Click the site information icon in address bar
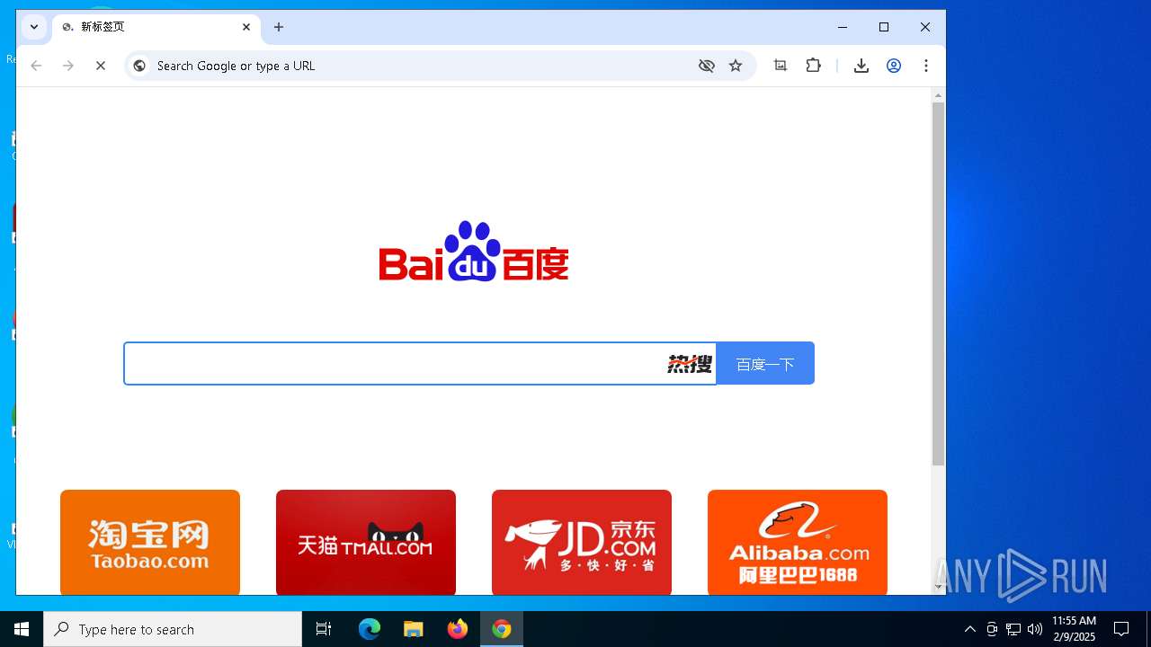1151x647 pixels. tap(139, 66)
